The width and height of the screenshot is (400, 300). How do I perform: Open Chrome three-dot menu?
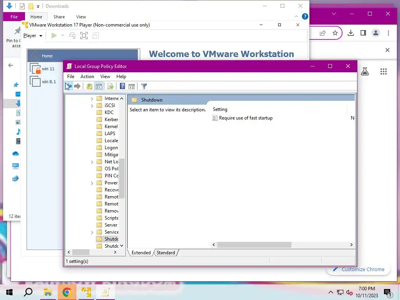coord(389,33)
